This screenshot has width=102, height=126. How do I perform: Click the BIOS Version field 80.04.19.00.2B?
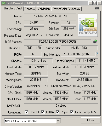coord(57,42)
